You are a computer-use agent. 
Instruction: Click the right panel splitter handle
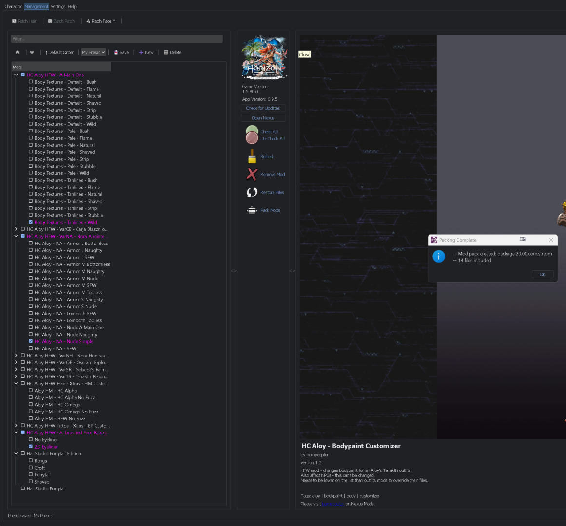tap(293, 271)
